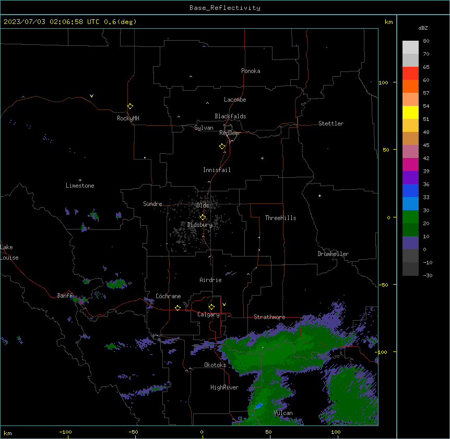This screenshot has height=439, width=450.
Task: Click the red 60-65 dBZ legend swatch
Action: point(410,73)
